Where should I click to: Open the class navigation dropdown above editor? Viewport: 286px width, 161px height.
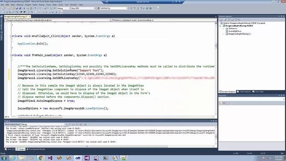(x=58, y=20)
